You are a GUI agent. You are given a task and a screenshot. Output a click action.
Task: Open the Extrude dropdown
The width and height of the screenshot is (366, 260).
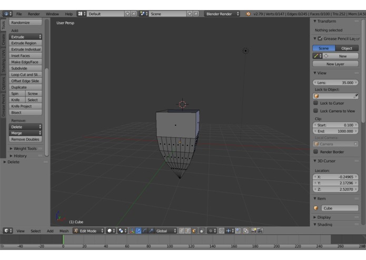pyautogui.click(x=25, y=37)
